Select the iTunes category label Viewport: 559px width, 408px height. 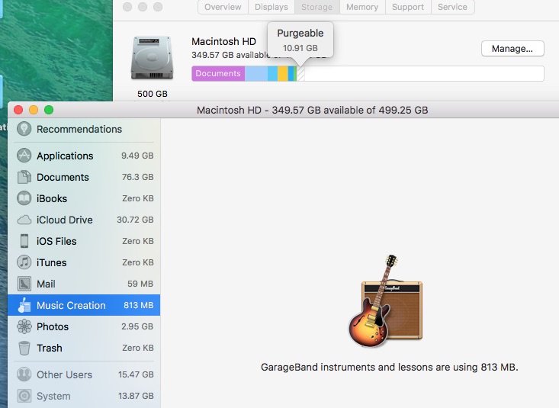click(51, 263)
